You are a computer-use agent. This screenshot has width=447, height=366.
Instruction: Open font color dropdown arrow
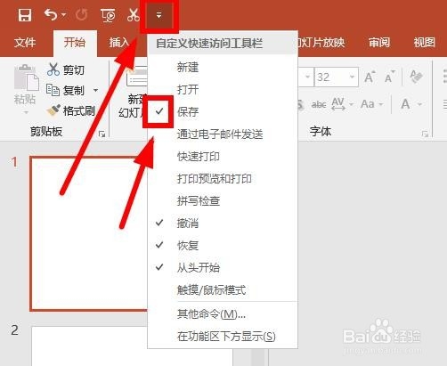pyautogui.click(x=419, y=104)
